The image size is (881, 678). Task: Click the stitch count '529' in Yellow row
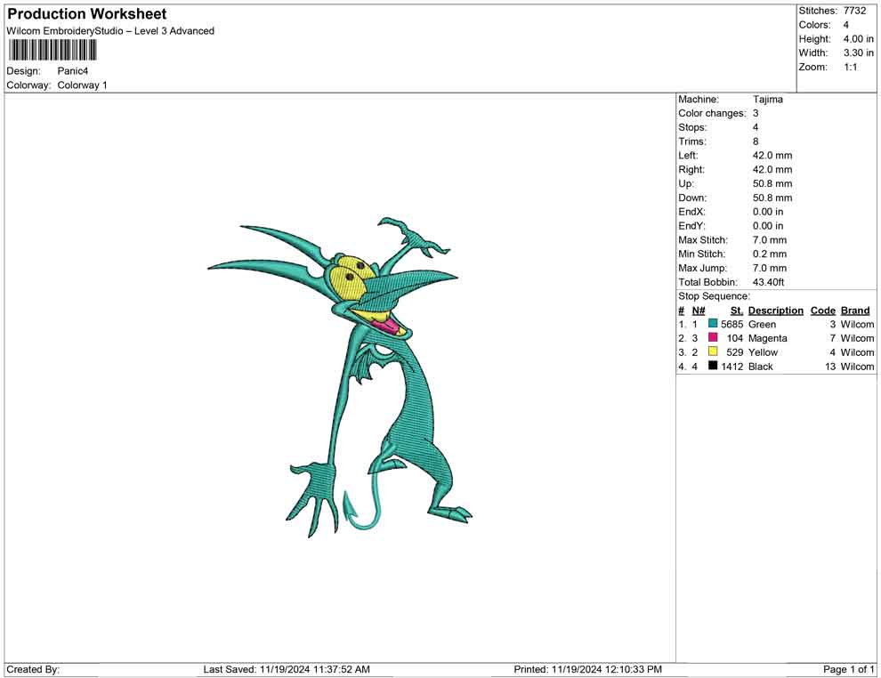point(734,352)
